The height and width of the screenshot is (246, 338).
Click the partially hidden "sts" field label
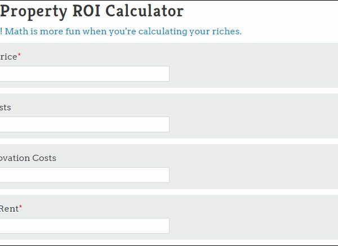[x=6, y=108]
